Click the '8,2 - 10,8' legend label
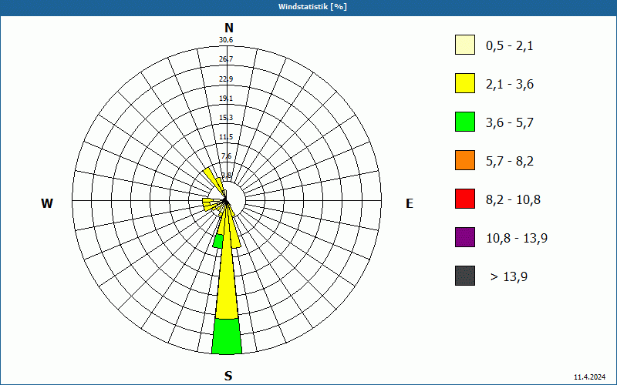 point(513,200)
